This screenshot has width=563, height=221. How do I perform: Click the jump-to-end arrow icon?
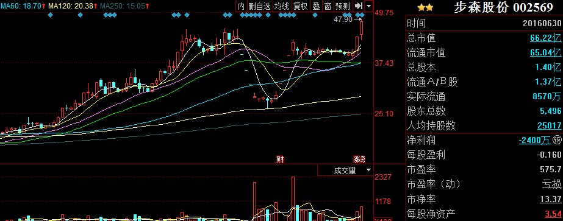click(x=358, y=6)
